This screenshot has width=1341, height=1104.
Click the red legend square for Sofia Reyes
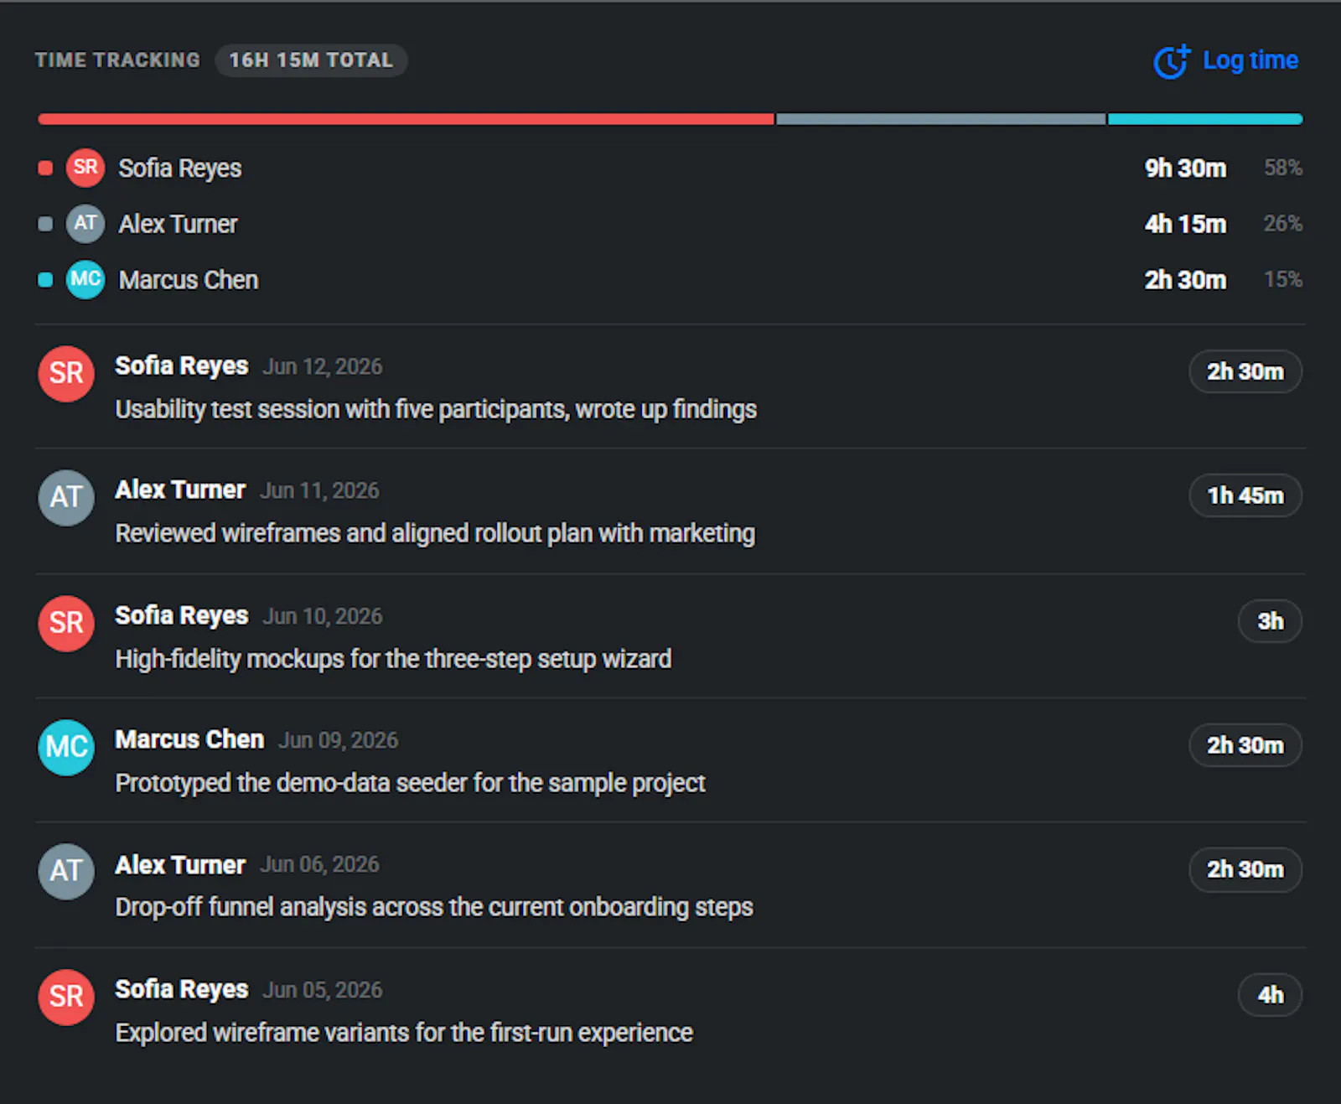(x=45, y=168)
